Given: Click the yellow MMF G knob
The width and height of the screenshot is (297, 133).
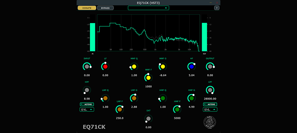Looking at the screenshot, I should tap(163, 66).
